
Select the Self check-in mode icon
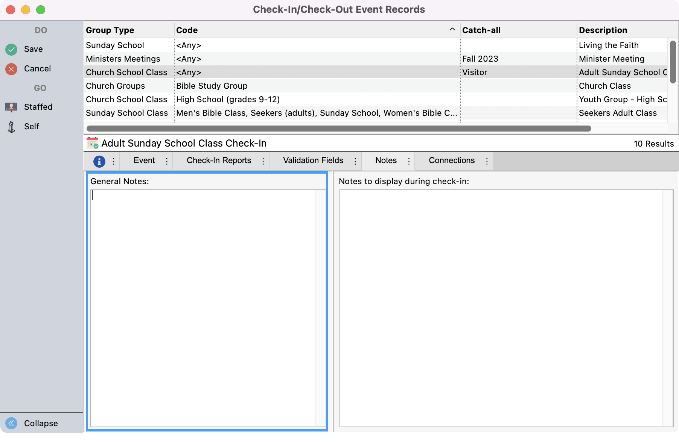(11, 126)
